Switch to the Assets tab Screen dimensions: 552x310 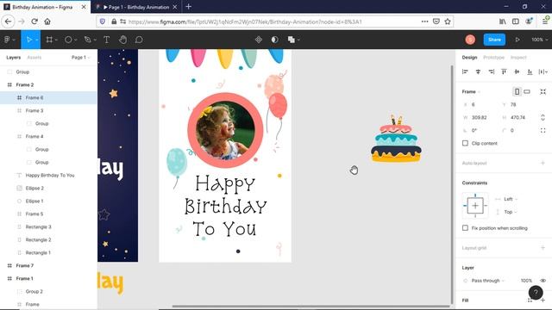click(x=34, y=58)
